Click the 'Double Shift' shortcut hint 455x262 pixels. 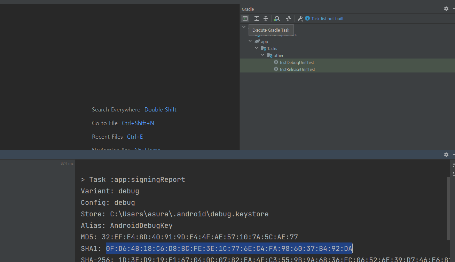coord(160,109)
